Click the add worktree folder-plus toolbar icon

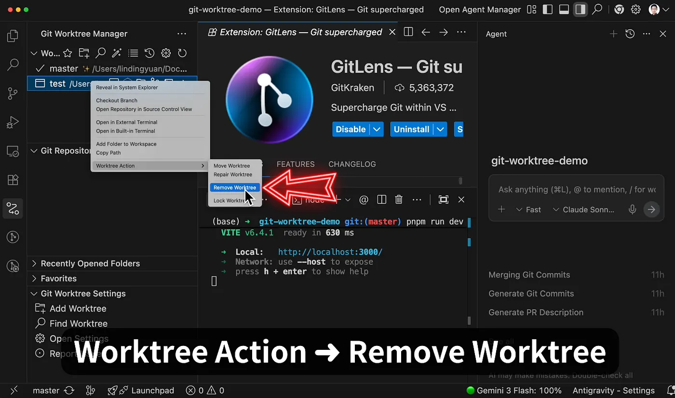[x=84, y=53]
